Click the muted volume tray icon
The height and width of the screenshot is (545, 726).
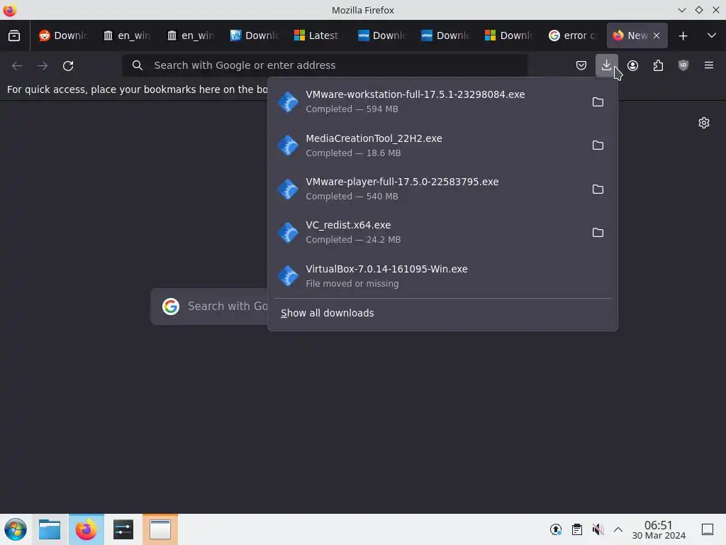(598, 529)
